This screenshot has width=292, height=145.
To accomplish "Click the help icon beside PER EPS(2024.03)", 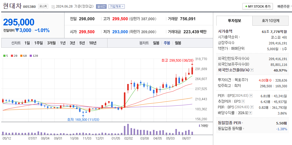I will click(x=251, y=96).
